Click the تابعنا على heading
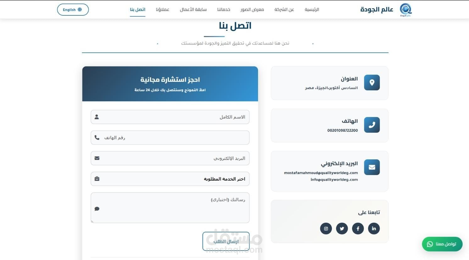 tap(369, 213)
